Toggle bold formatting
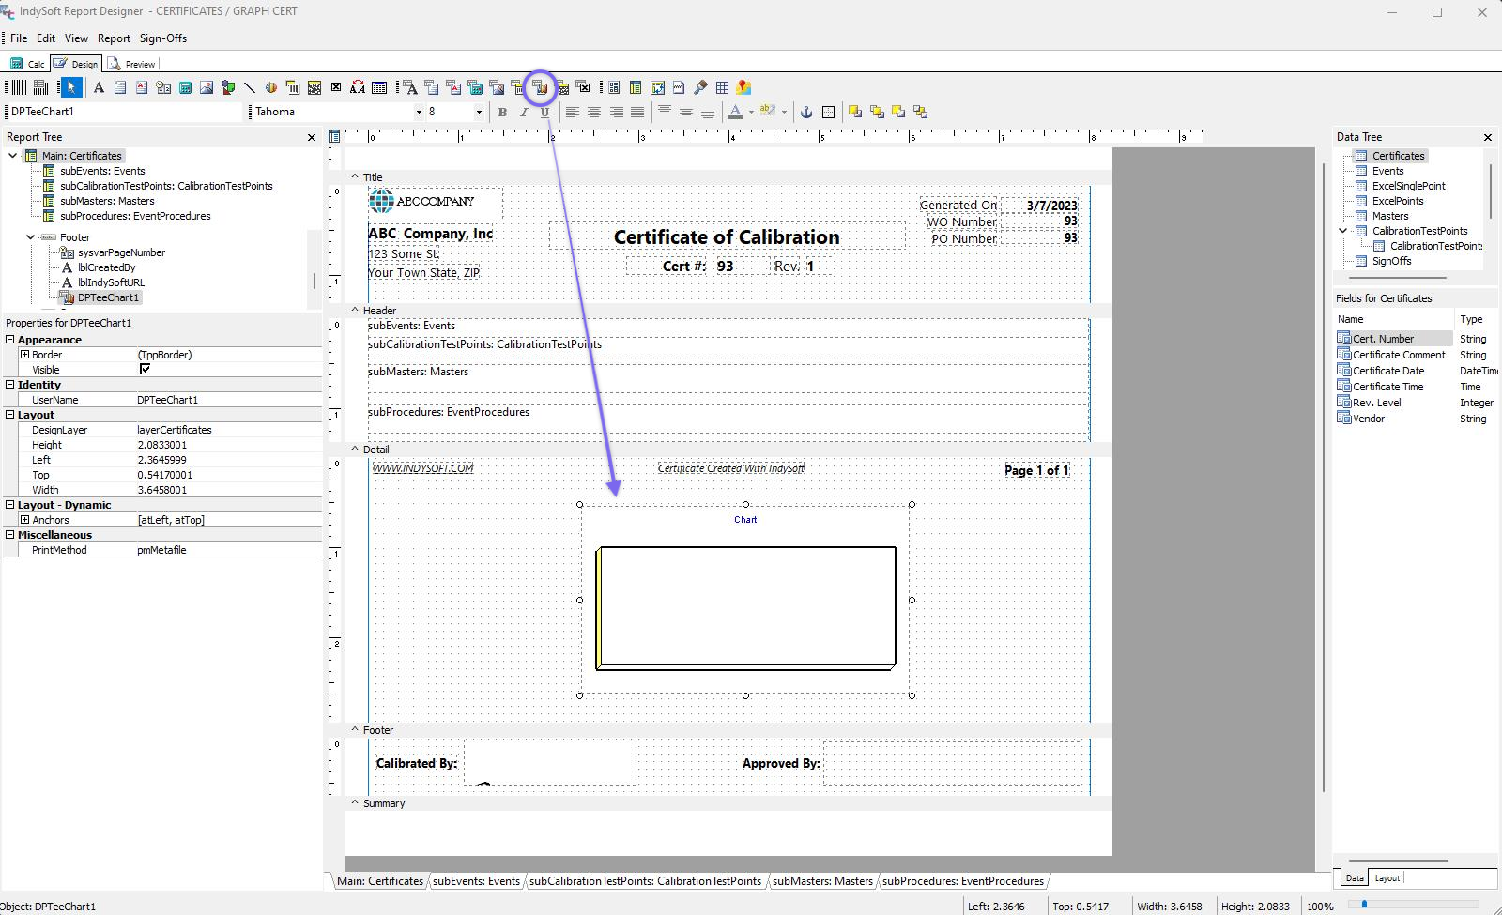 point(502,112)
